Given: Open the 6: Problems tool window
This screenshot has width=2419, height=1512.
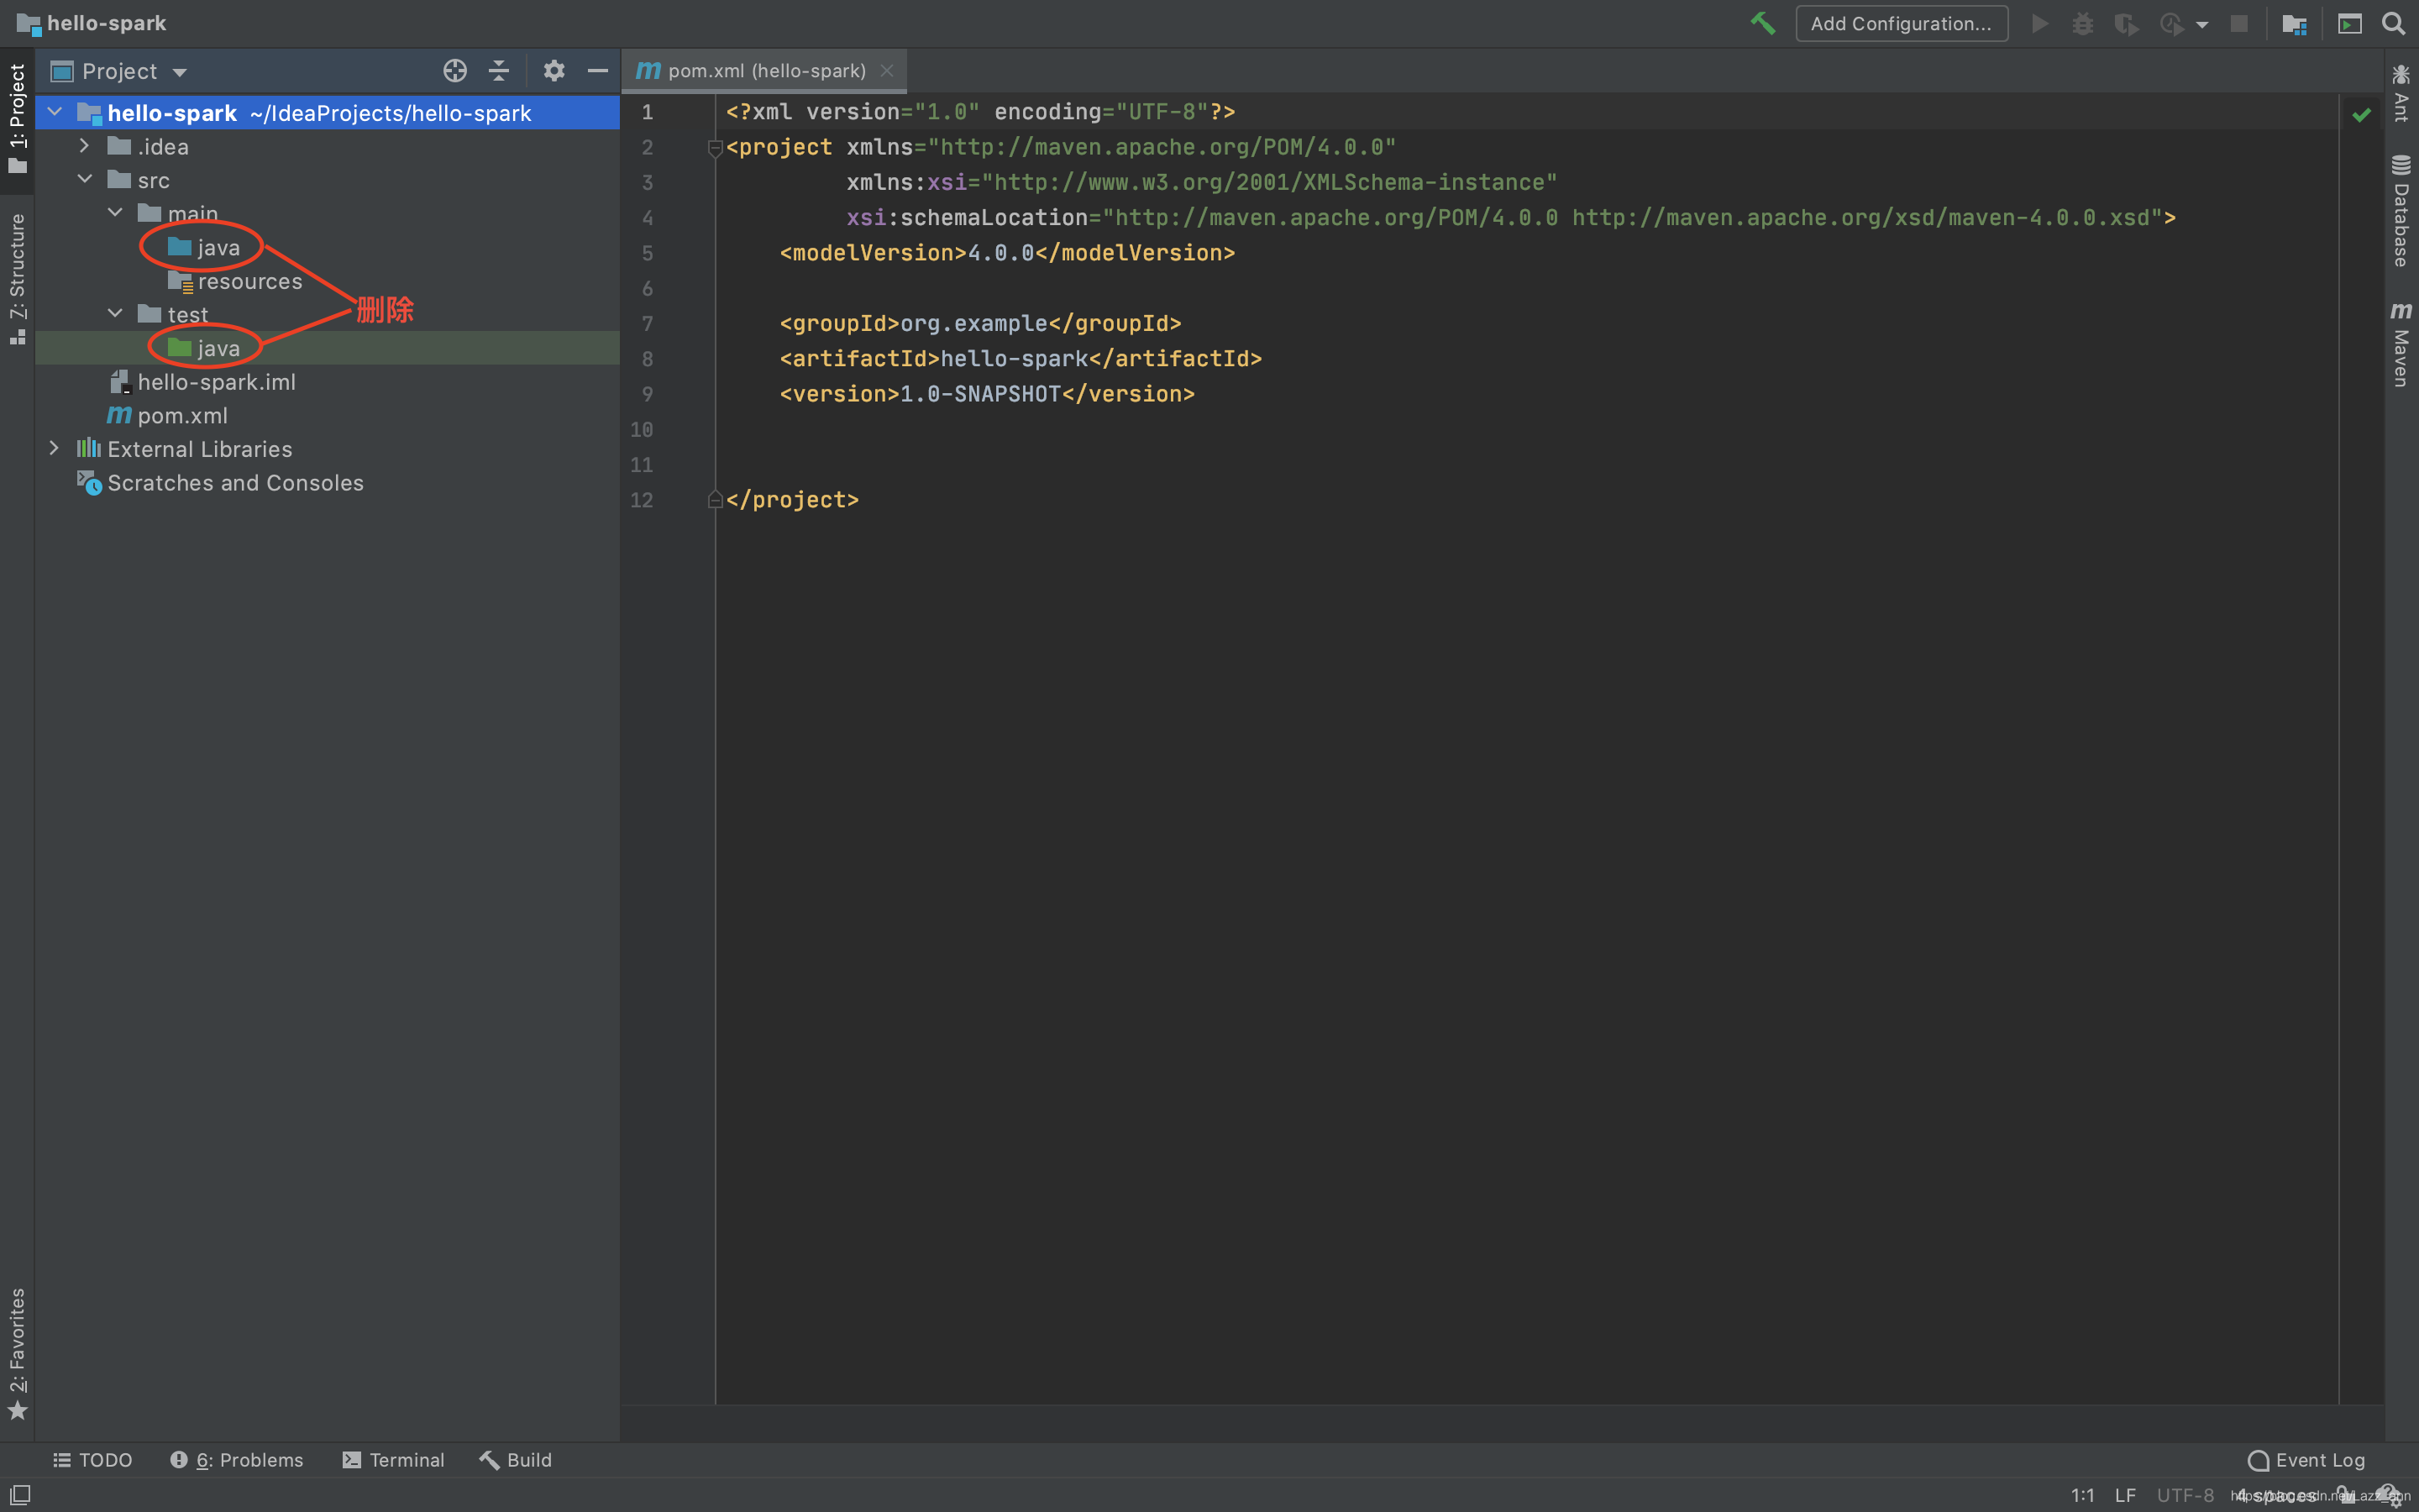Looking at the screenshot, I should pos(236,1459).
